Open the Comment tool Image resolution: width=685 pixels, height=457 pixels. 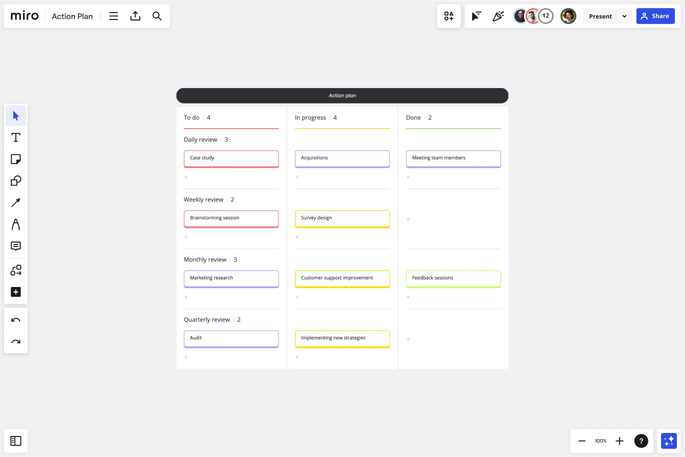point(15,246)
